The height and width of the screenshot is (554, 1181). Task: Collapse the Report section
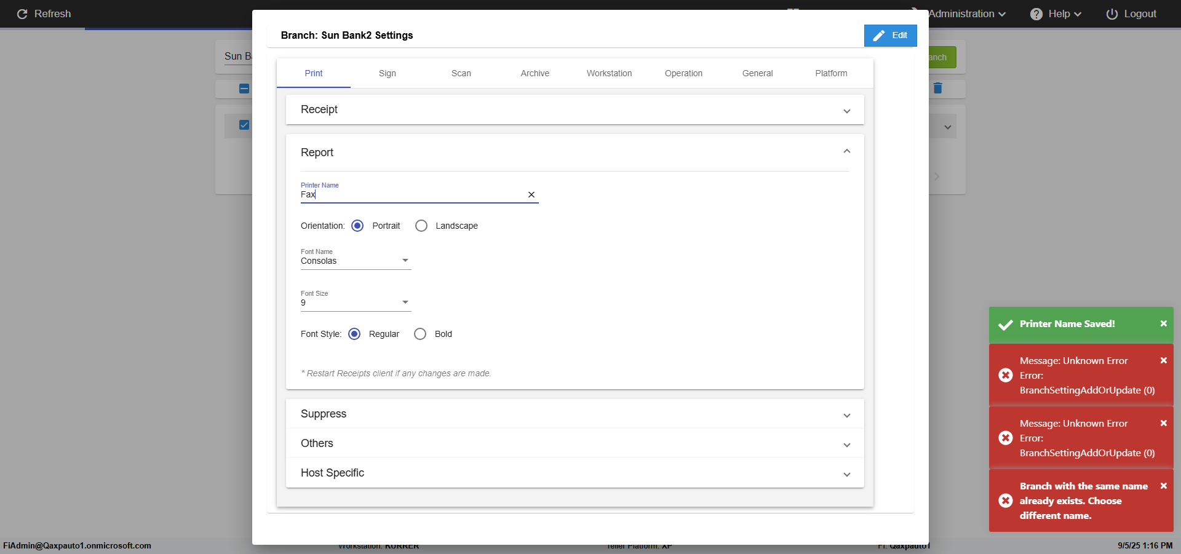pos(846,151)
